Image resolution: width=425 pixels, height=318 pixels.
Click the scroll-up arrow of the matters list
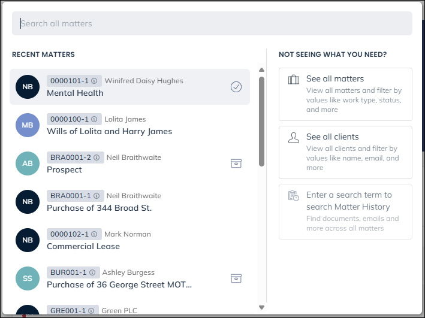261,70
